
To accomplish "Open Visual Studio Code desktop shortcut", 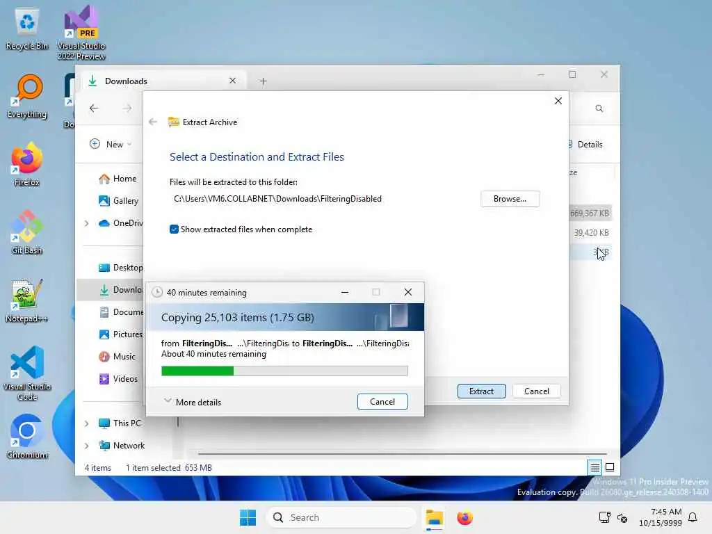I will (27, 373).
